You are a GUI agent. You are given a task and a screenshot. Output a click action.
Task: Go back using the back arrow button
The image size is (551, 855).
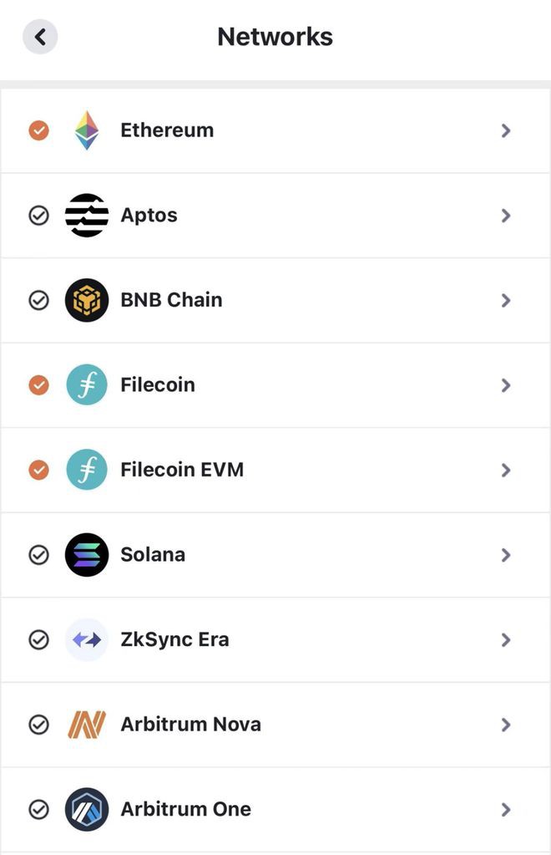(40, 37)
